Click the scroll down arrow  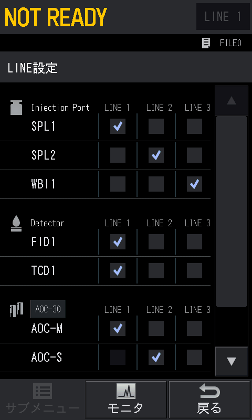tap(232, 362)
